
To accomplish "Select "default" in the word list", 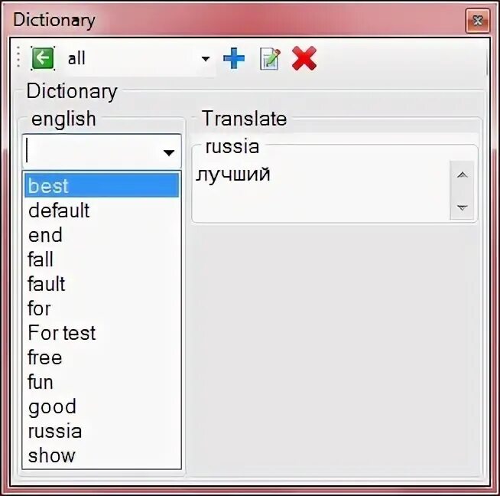I will click(x=102, y=210).
